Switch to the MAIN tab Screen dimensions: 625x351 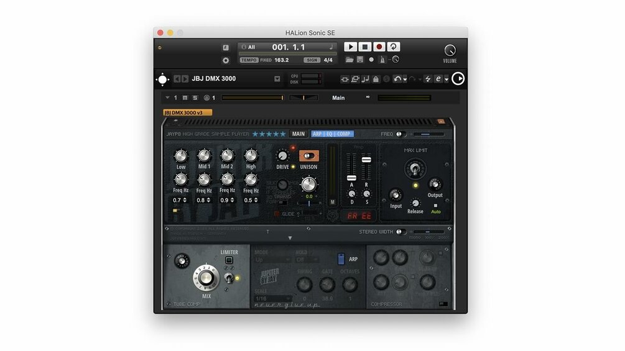pos(298,134)
